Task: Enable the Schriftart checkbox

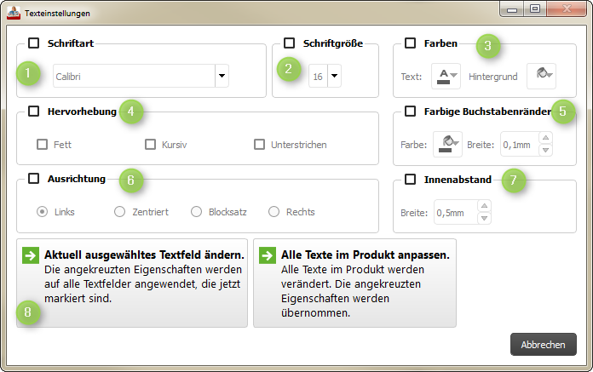Action: tap(34, 43)
